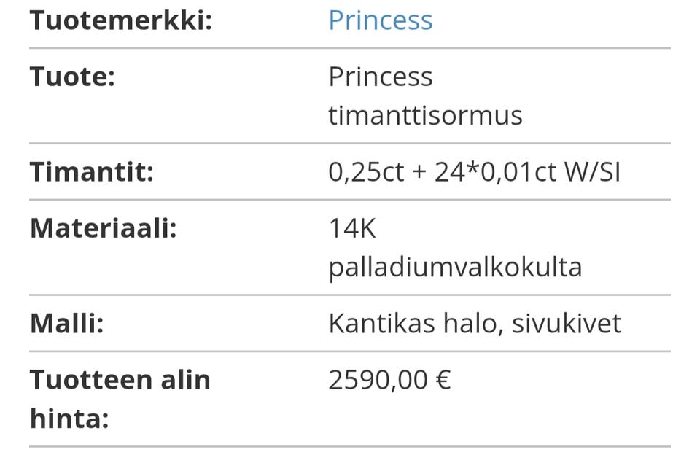Click the € currency symbol
Image resolution: width=700 pixels, height=471 pixels.
443,380
